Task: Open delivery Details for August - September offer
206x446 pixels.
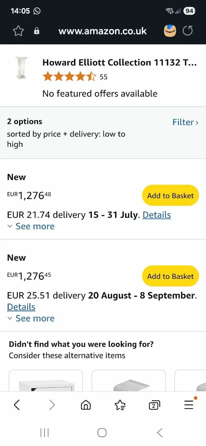Action: [x=21, y=307]
